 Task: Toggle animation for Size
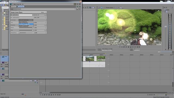45,30
